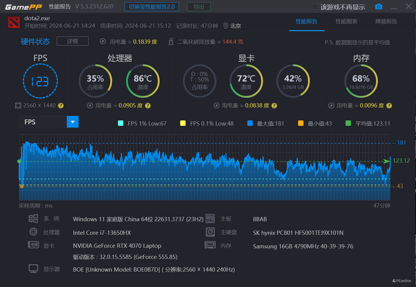The width and height of the screenshot is (416, 287).
Task: Click the 切换至性能报告2.0 button
Action: [151, 7]
